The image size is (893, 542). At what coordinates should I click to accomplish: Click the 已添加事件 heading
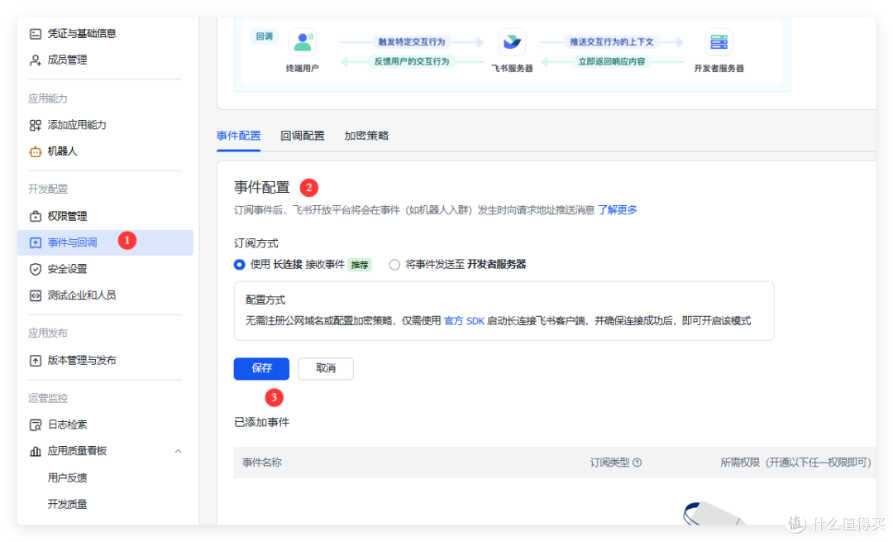[x=261, y=422]
